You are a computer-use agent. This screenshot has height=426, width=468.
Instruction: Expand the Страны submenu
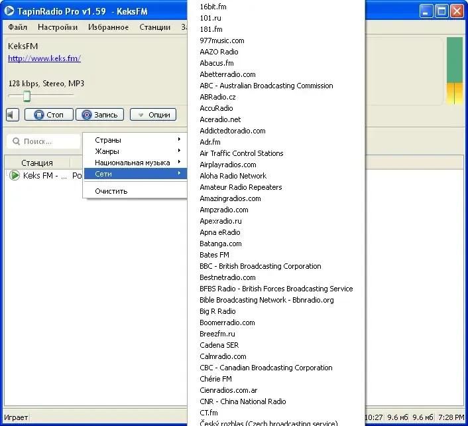pyautogui.click(x=135, y=140)
